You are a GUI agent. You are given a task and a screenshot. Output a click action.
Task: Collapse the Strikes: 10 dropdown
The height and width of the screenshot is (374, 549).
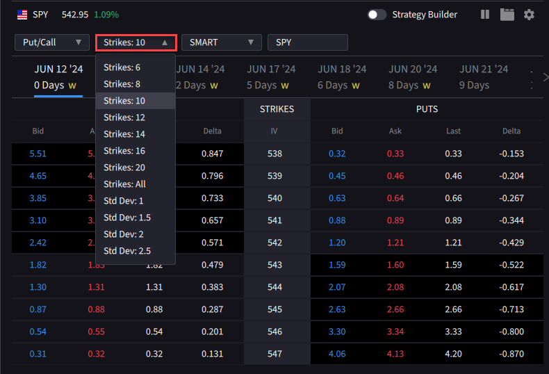[x=136, y=42]
